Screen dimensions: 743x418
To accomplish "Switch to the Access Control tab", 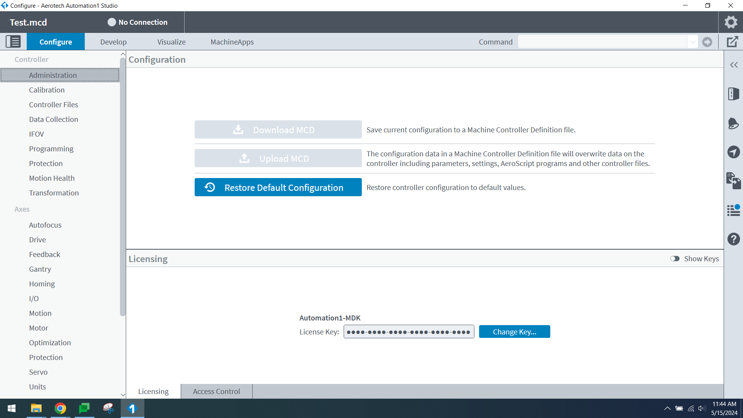I will (x=216, y=391).
